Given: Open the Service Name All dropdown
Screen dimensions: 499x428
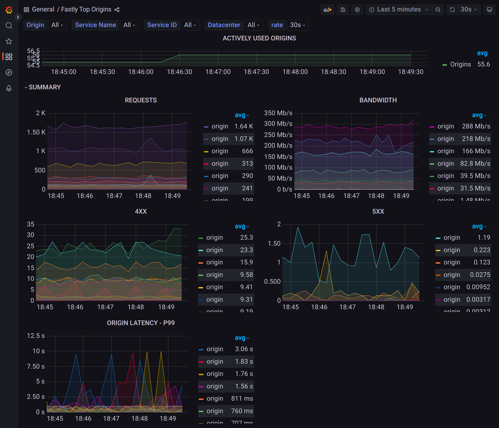Looking at the screenshot, I should click(129, 25).
